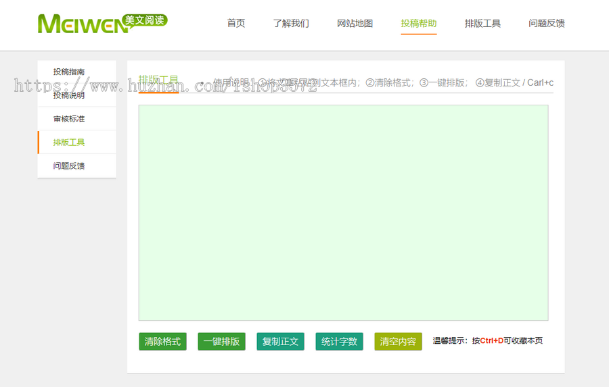Click the 清除格式 button
Screen dimensions: 609x387
tap(162, 342)
